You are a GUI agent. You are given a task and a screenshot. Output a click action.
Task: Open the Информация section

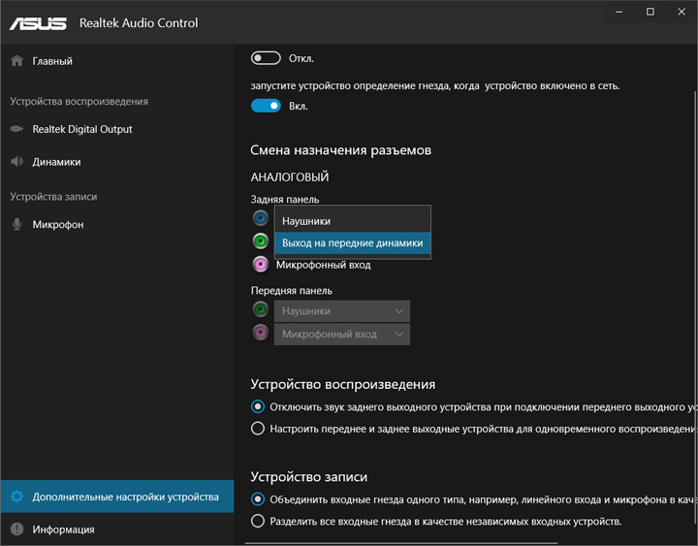[63, 530]
